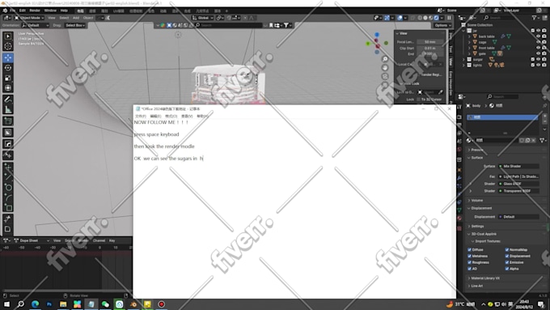Click Mix Shader surface field
The image size is (550, 310).
click(518, 166)
